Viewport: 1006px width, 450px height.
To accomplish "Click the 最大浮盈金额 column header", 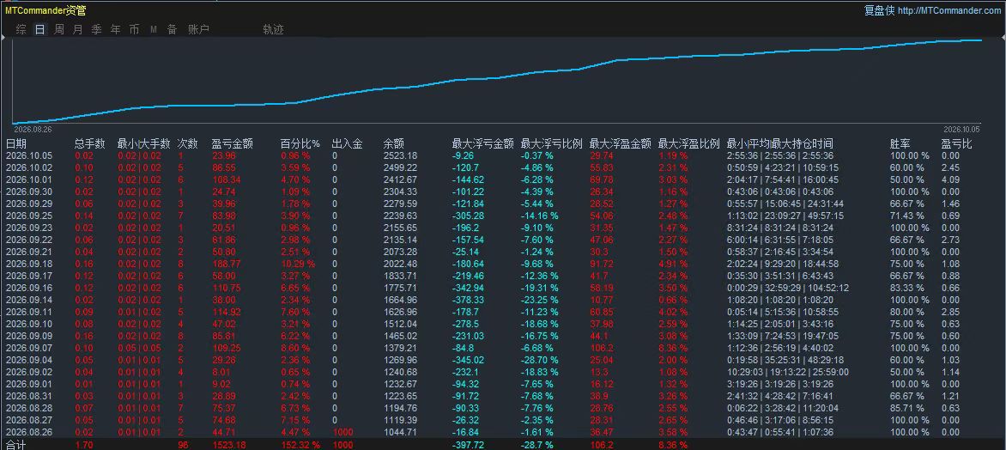I will 620,143.
